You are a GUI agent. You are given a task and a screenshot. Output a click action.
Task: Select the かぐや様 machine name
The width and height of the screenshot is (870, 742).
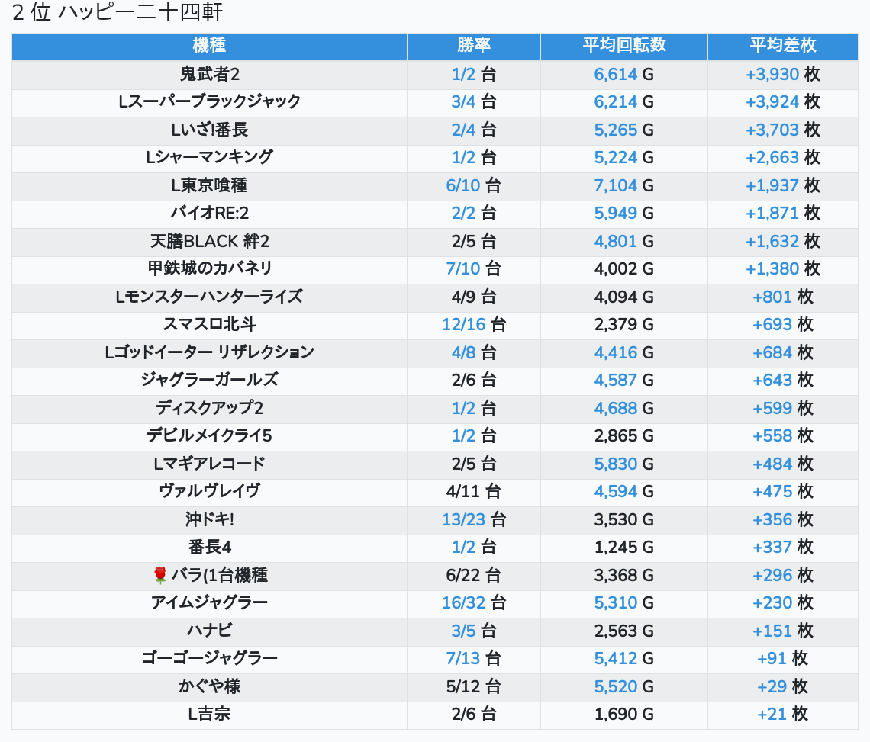[x=209, y=686]
